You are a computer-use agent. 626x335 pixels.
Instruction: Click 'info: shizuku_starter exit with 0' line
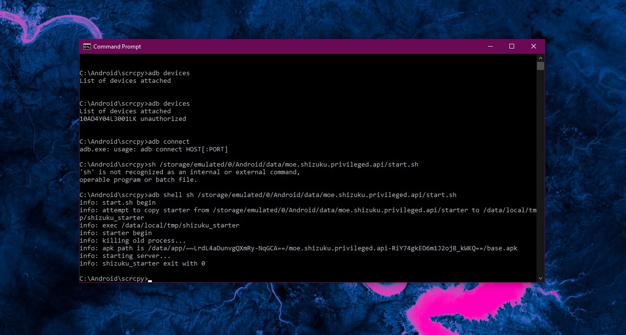click(142, 264)
